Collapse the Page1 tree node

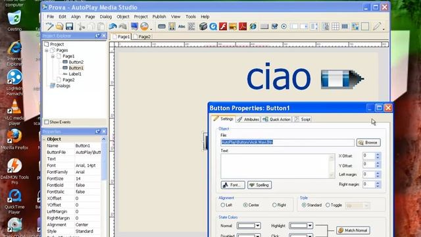(53, 56)
